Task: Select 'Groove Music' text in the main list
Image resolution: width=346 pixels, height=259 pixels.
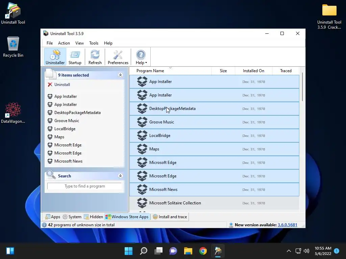Action: click(162, 122)
